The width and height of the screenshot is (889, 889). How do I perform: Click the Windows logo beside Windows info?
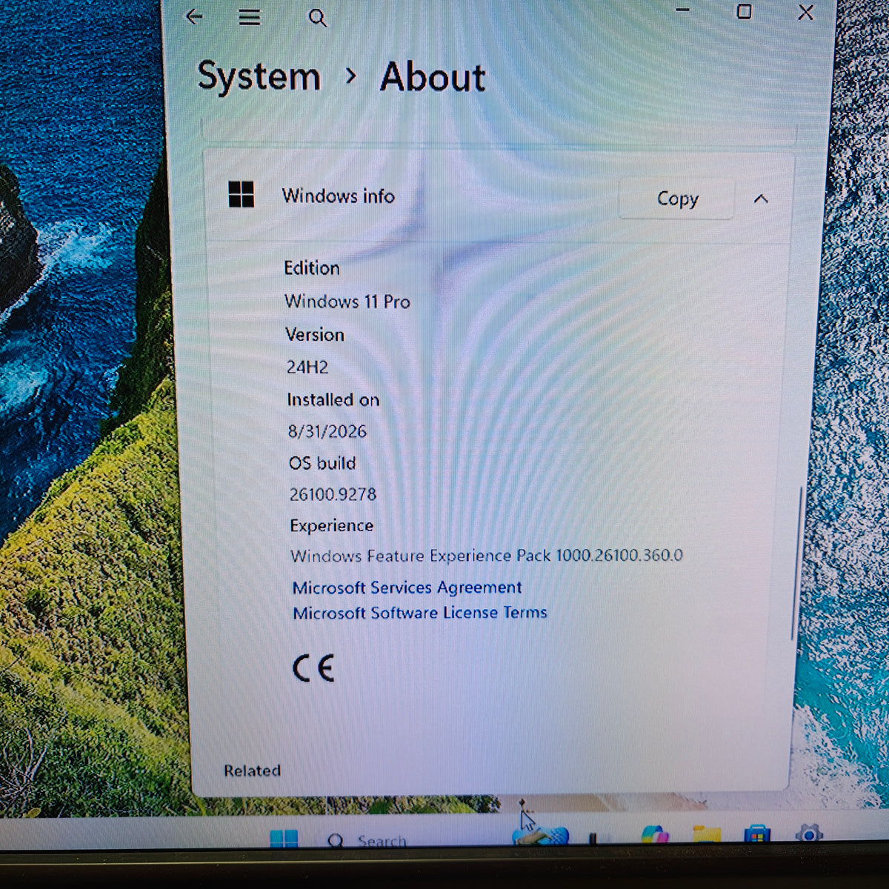click(x=242, y=195)
